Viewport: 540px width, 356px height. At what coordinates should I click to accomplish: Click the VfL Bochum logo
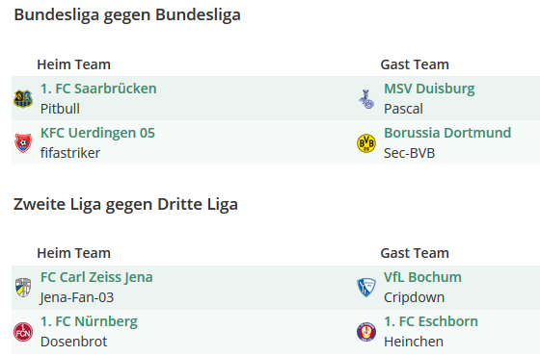366,288
